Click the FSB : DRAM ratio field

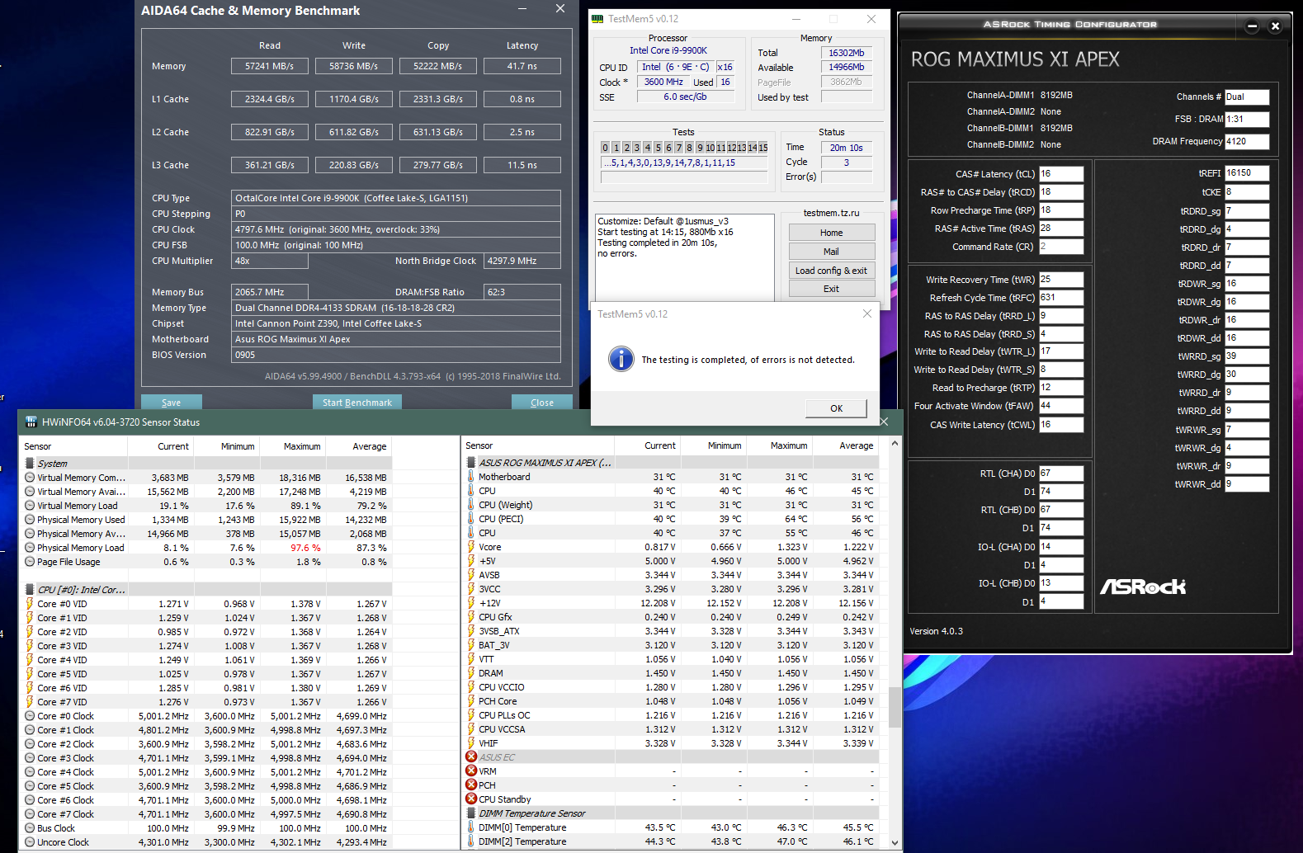(x=1247, y=119)
